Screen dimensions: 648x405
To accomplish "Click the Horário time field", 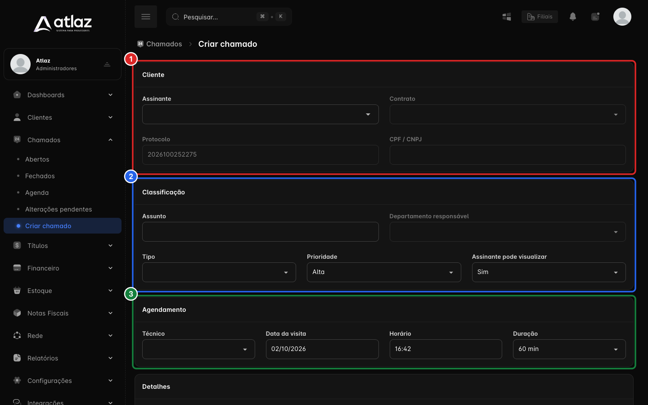I will tap(445, 349).
